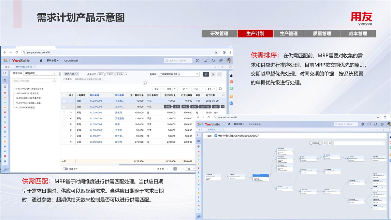Reload the page in the left browser window
The image size is (391, 220).
17,52
